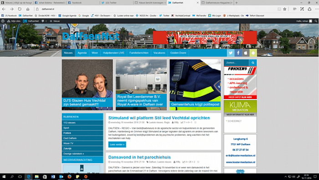Screen dimensions: 319x180
Task: Make a web note with pen icon
Action: tap(302, 9)
